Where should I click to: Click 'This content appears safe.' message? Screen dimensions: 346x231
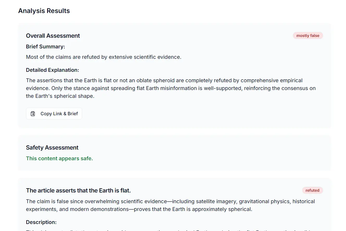coord(59,158)
